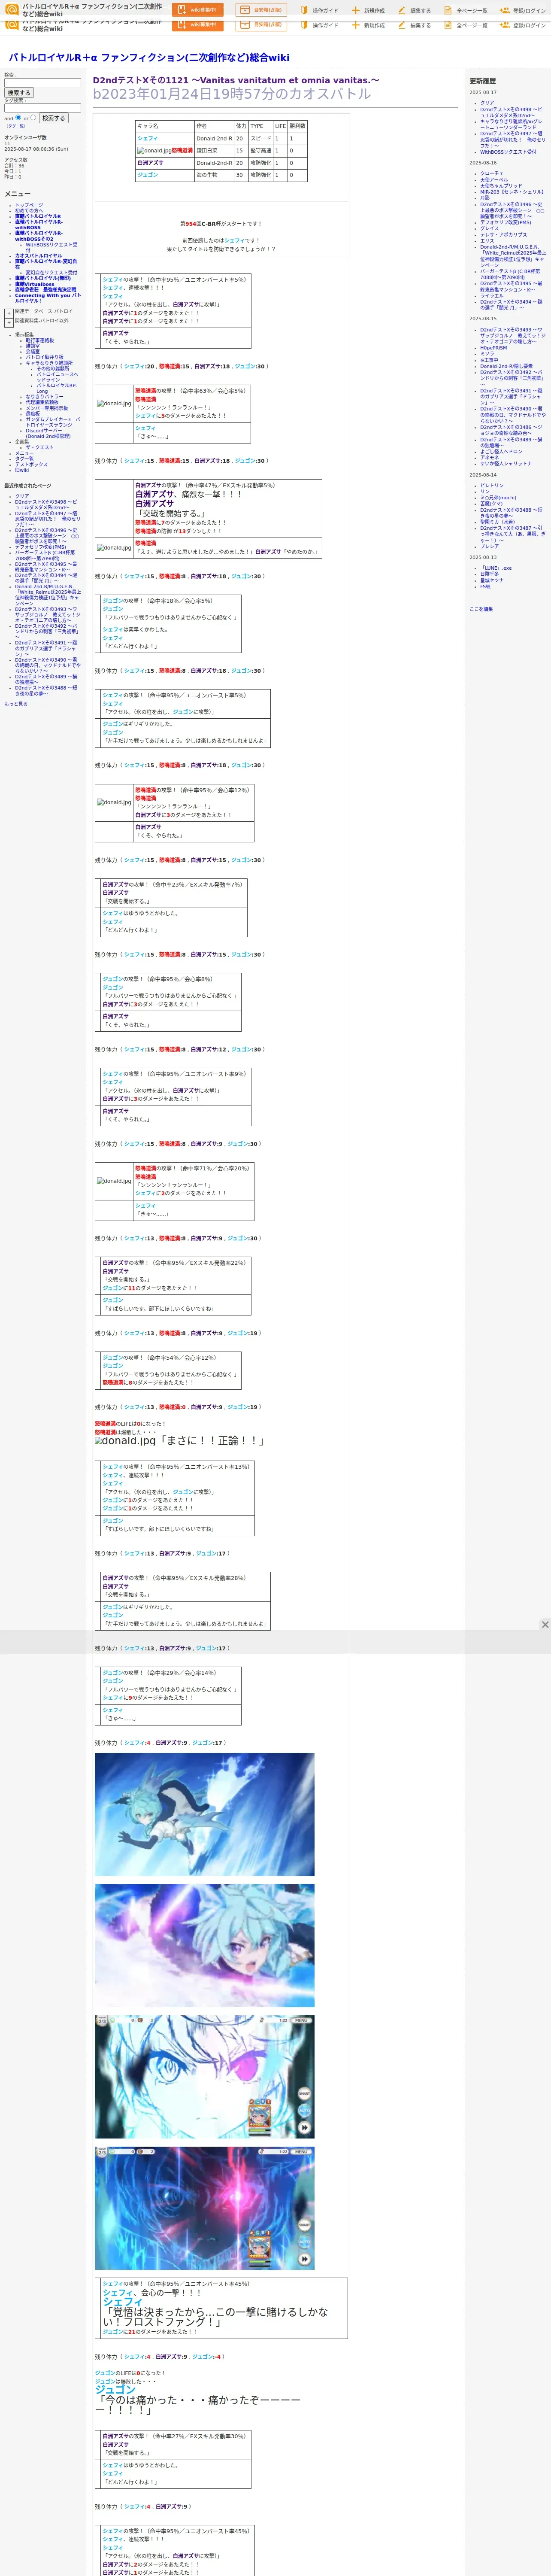551x2576 pixels.
Task: Open the second battle image of the blue-haired face
Action: pyautogui.click(x=204, y=1945)
